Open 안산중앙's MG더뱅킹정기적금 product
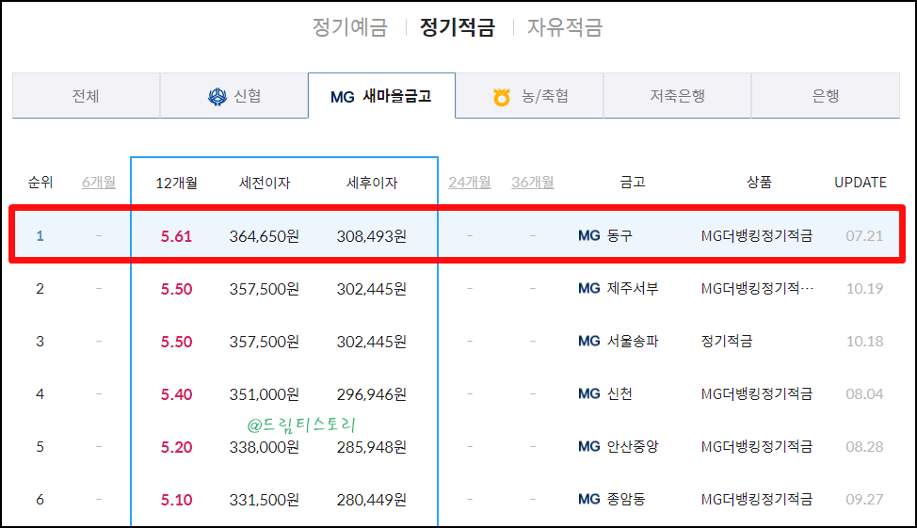 coord(757,446)
